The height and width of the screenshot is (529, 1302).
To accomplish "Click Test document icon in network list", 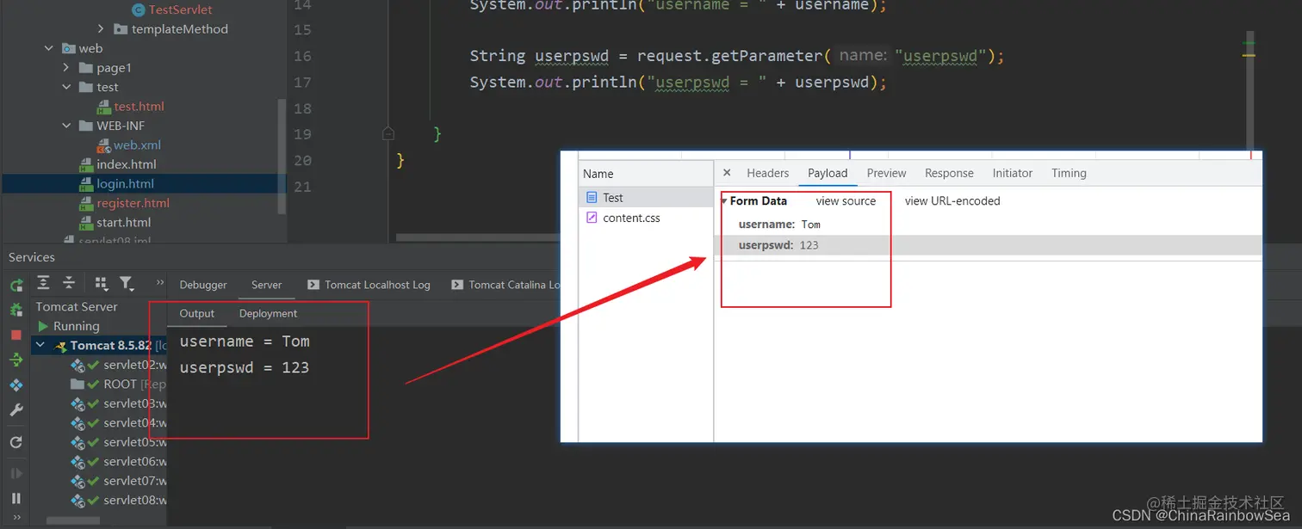I will pyautogui.click(x=592, y=198).
